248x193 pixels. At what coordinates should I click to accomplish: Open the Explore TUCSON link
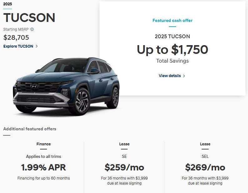click(x=18, y=46)
